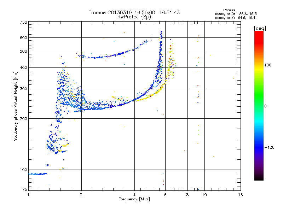This screenshot has width=283, height=212.
Task: Click the y-axis tick label '200'
Action: pyautogui.click(x=23, y=119)
